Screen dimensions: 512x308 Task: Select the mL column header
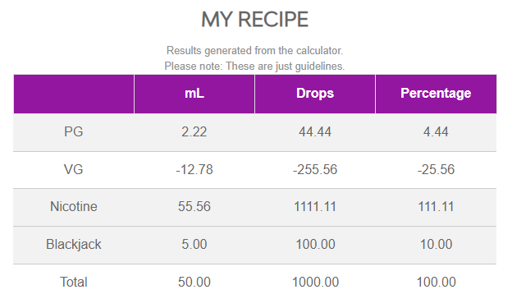pyautogui.click(x=194, y=94)
